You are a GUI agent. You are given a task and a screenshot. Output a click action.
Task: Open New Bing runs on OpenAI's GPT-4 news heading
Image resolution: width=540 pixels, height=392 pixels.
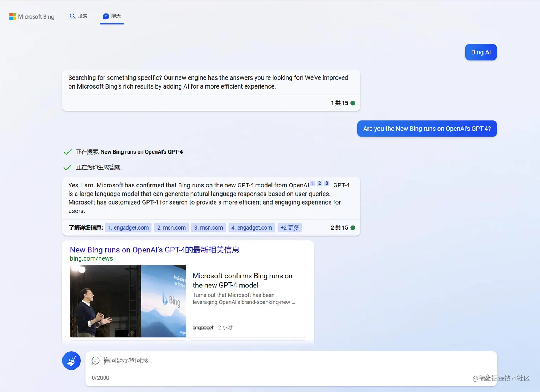pyautogui.click(x=155, y=250)
